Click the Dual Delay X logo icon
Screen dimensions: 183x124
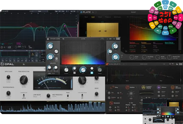point(107,64)
